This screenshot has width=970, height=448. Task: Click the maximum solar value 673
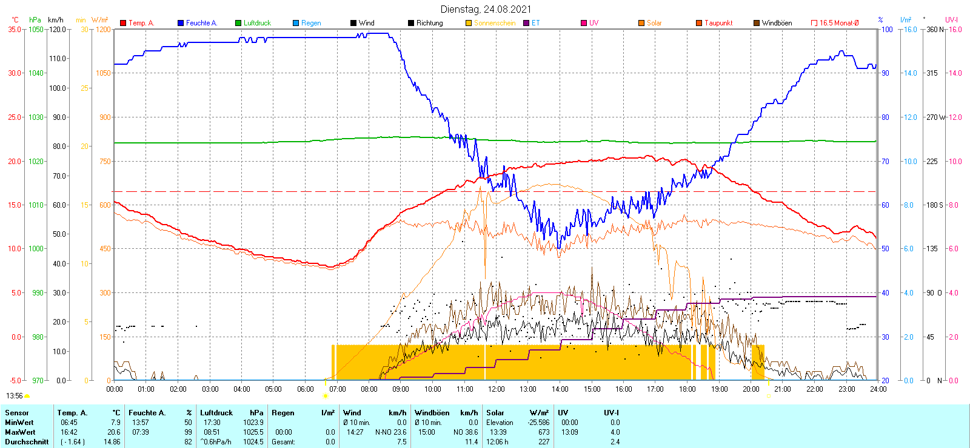pyautogui.click(x=544, y=432)
